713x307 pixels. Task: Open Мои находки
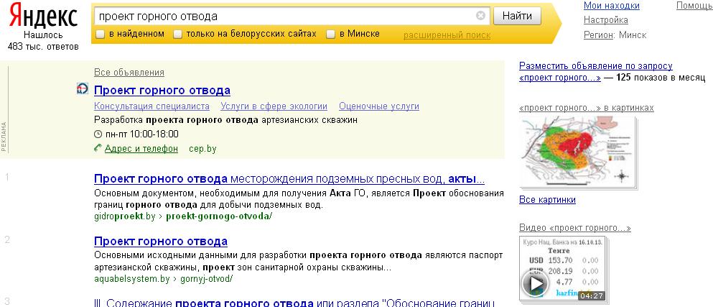[612, 6]
